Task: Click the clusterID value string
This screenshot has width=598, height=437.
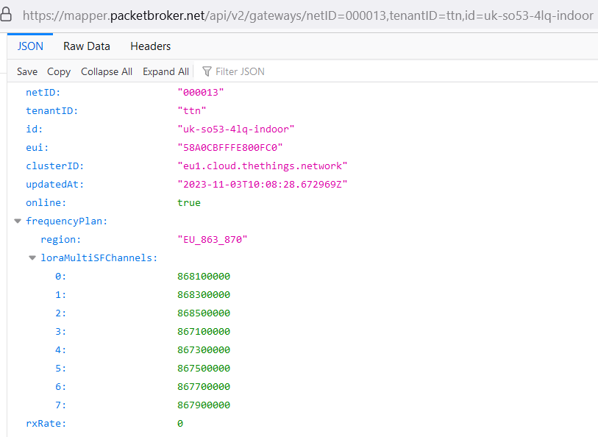Action: 262,166
